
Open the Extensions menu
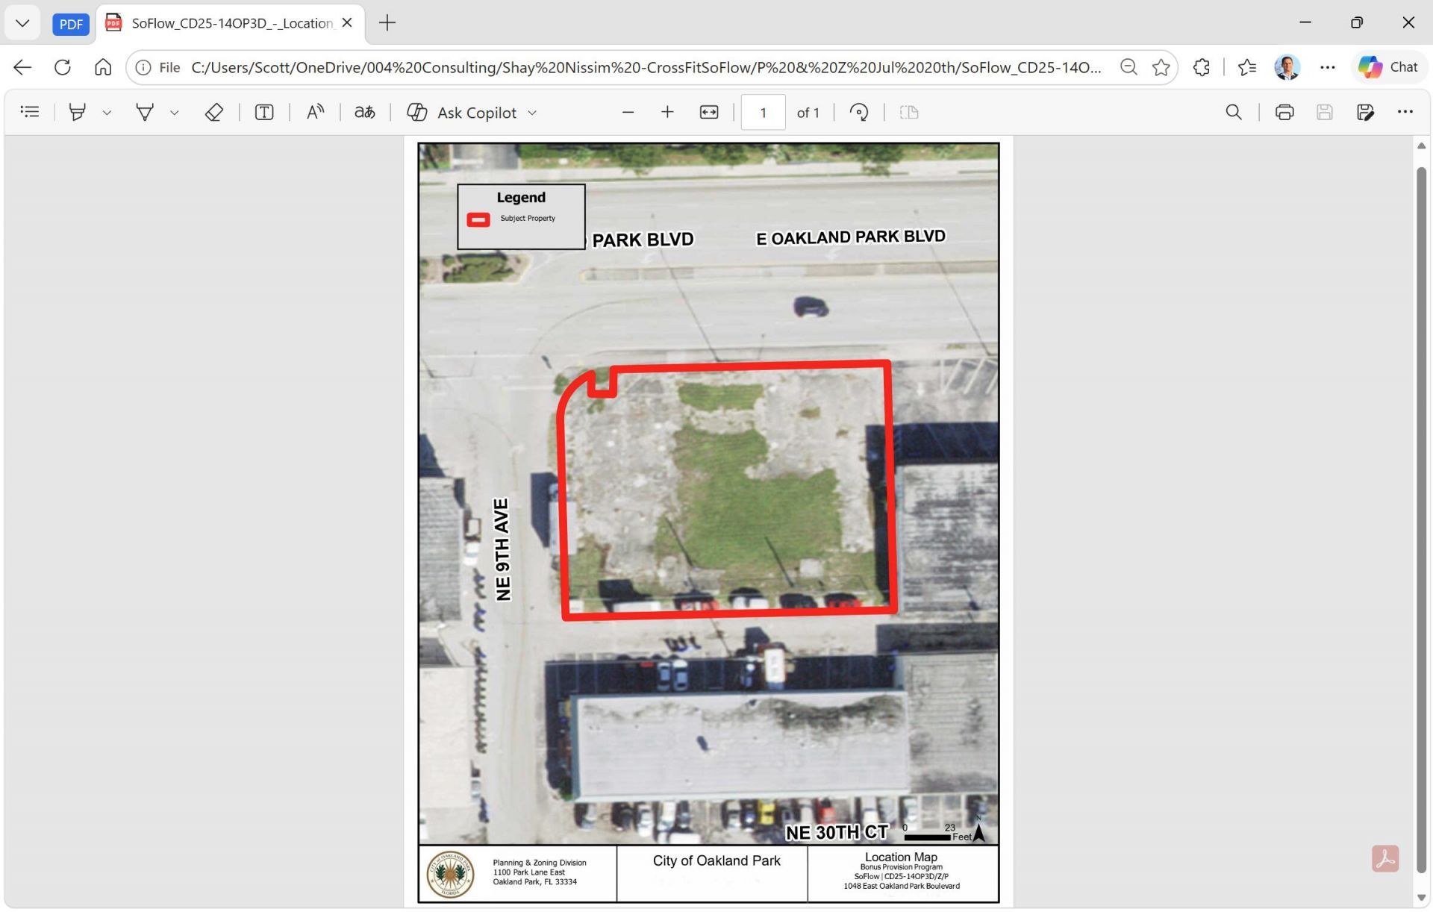pyautogui.click(x=1202, y=67)
